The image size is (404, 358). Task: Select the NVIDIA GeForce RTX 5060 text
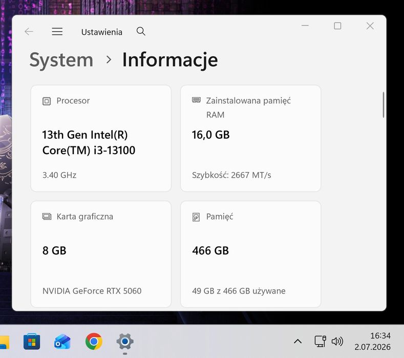pyautogui.click(x=92, y=291)
